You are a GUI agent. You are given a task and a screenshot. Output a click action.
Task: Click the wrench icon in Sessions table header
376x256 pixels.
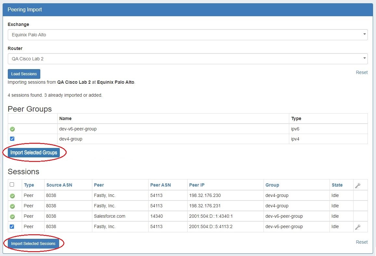coord(357,185)
